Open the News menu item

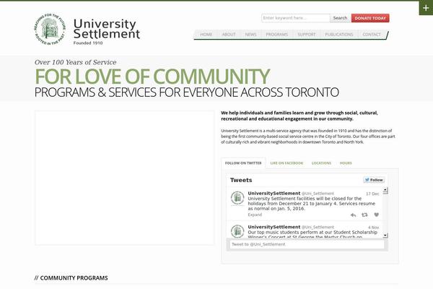click(x=250, y=35)
